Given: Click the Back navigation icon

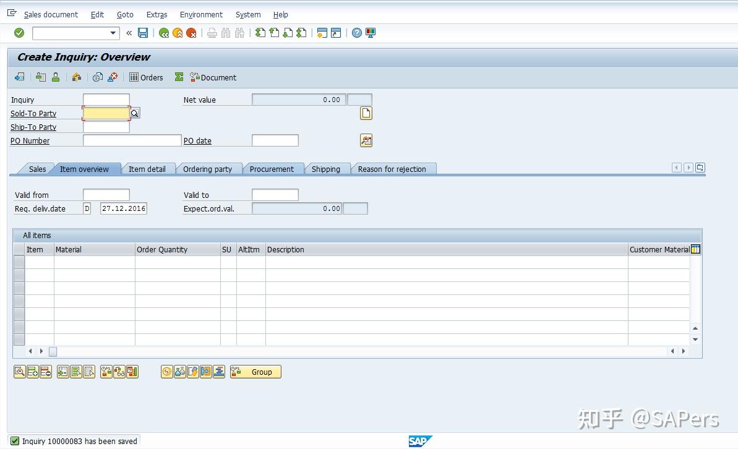Looking at the screenshot, I should (x=163, y=33).
